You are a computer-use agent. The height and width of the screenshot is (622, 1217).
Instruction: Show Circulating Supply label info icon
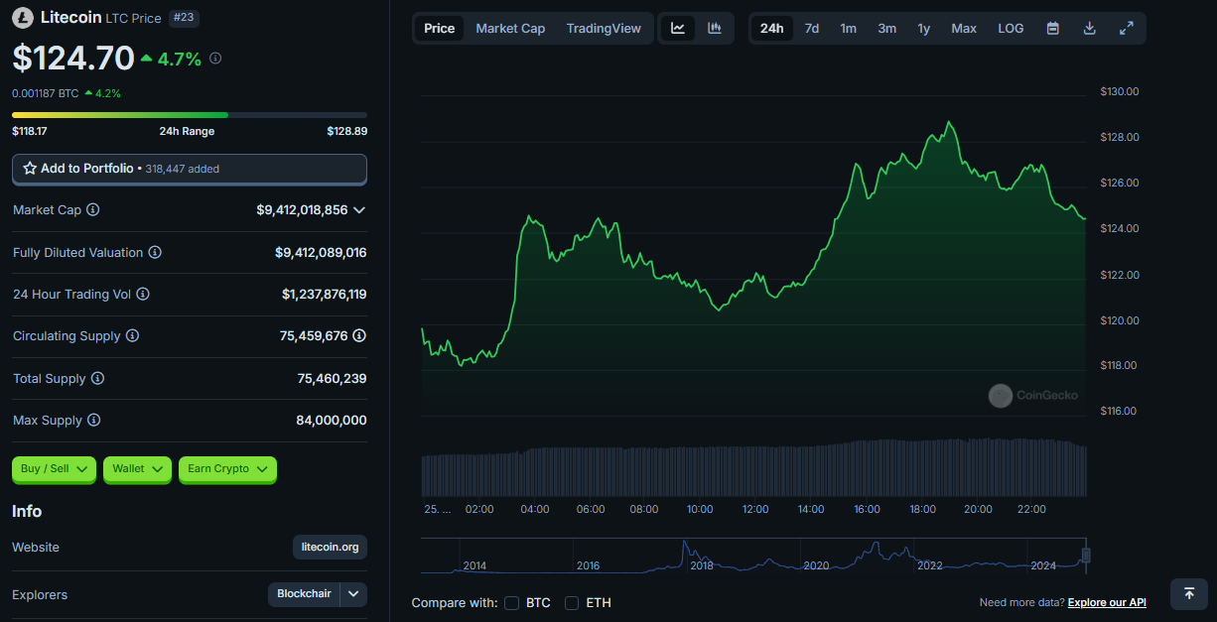133,336
